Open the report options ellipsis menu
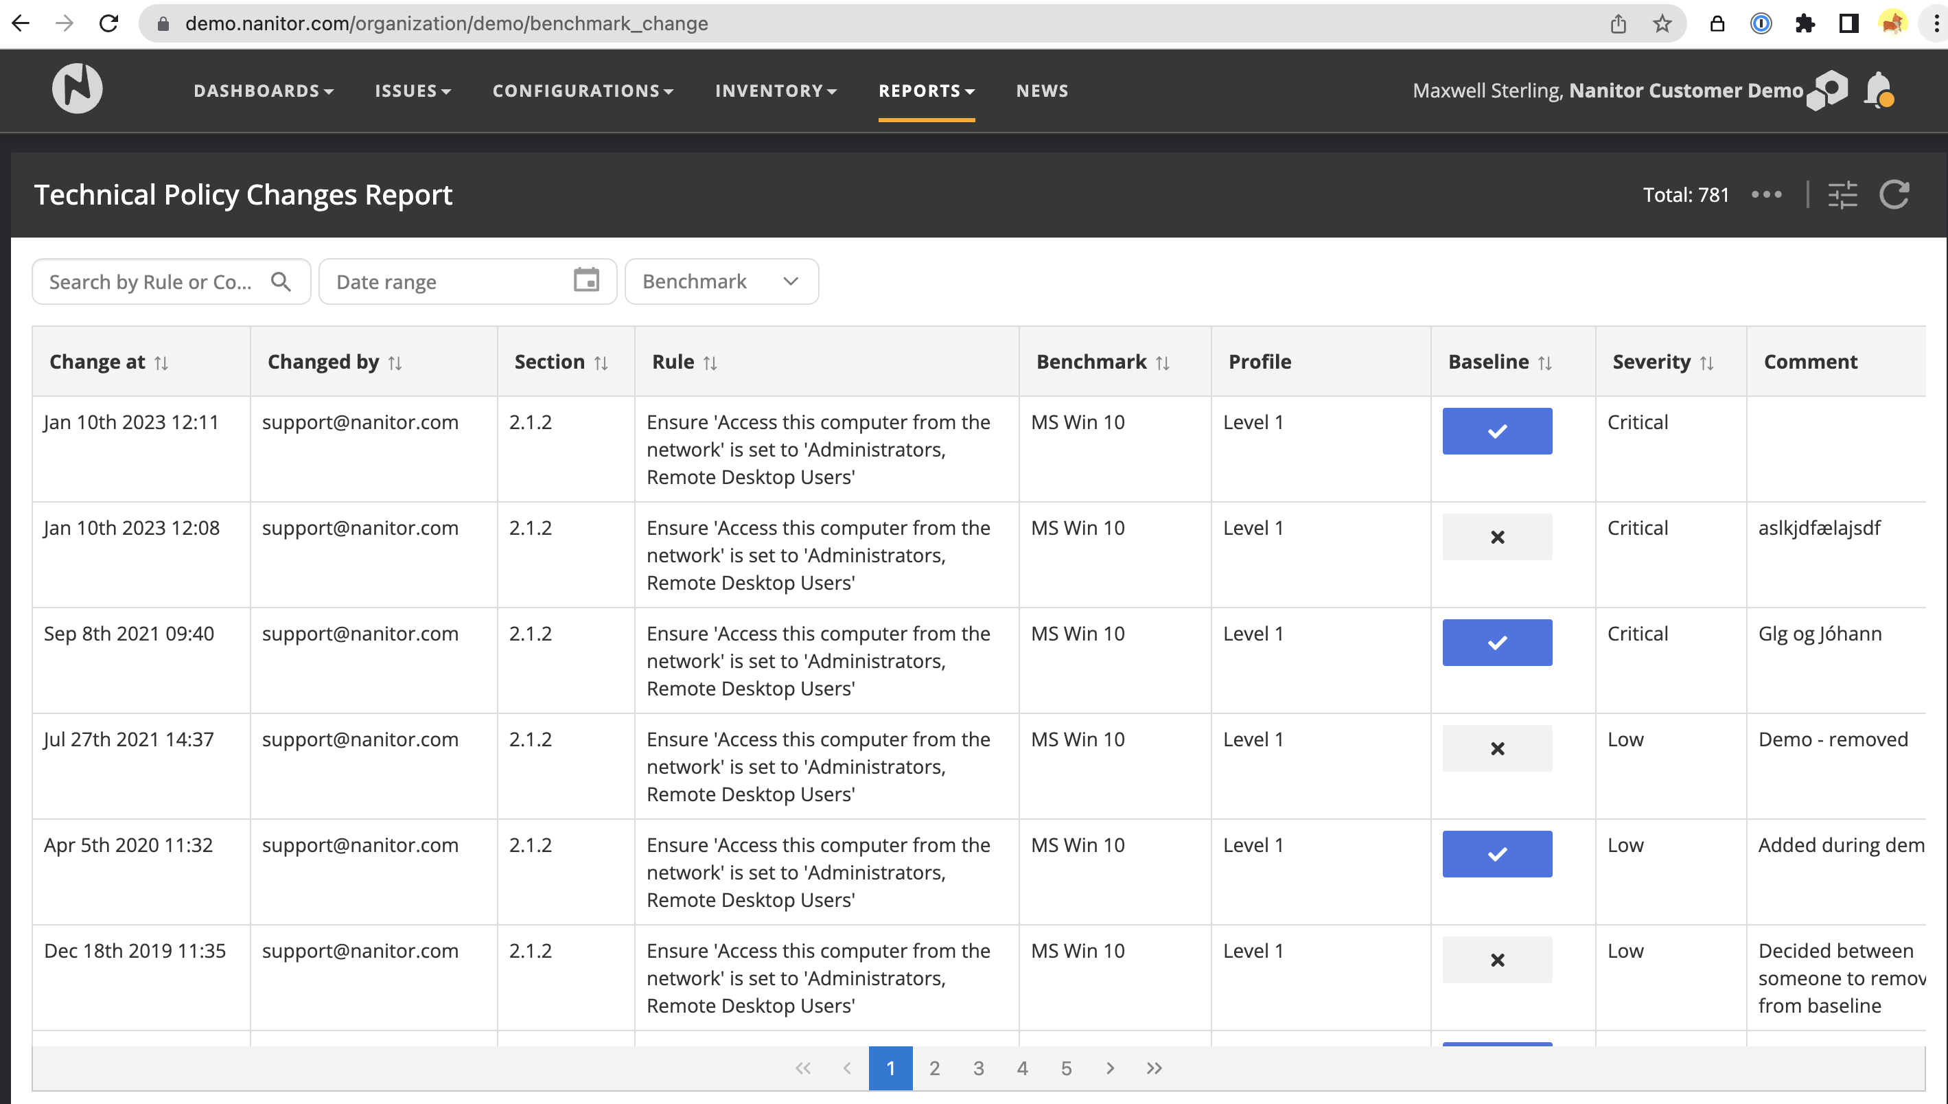Screen dimensions: 1948x1104 pos(1767,195)
